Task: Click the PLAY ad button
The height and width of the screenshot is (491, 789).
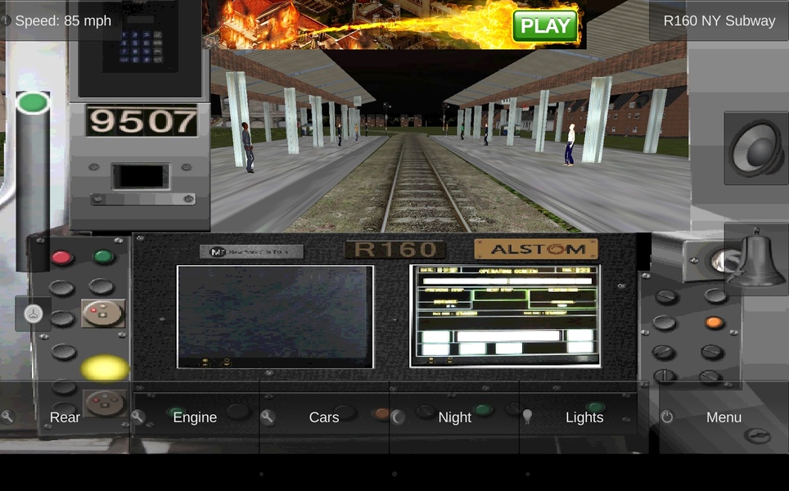Action: pos(545,25)
